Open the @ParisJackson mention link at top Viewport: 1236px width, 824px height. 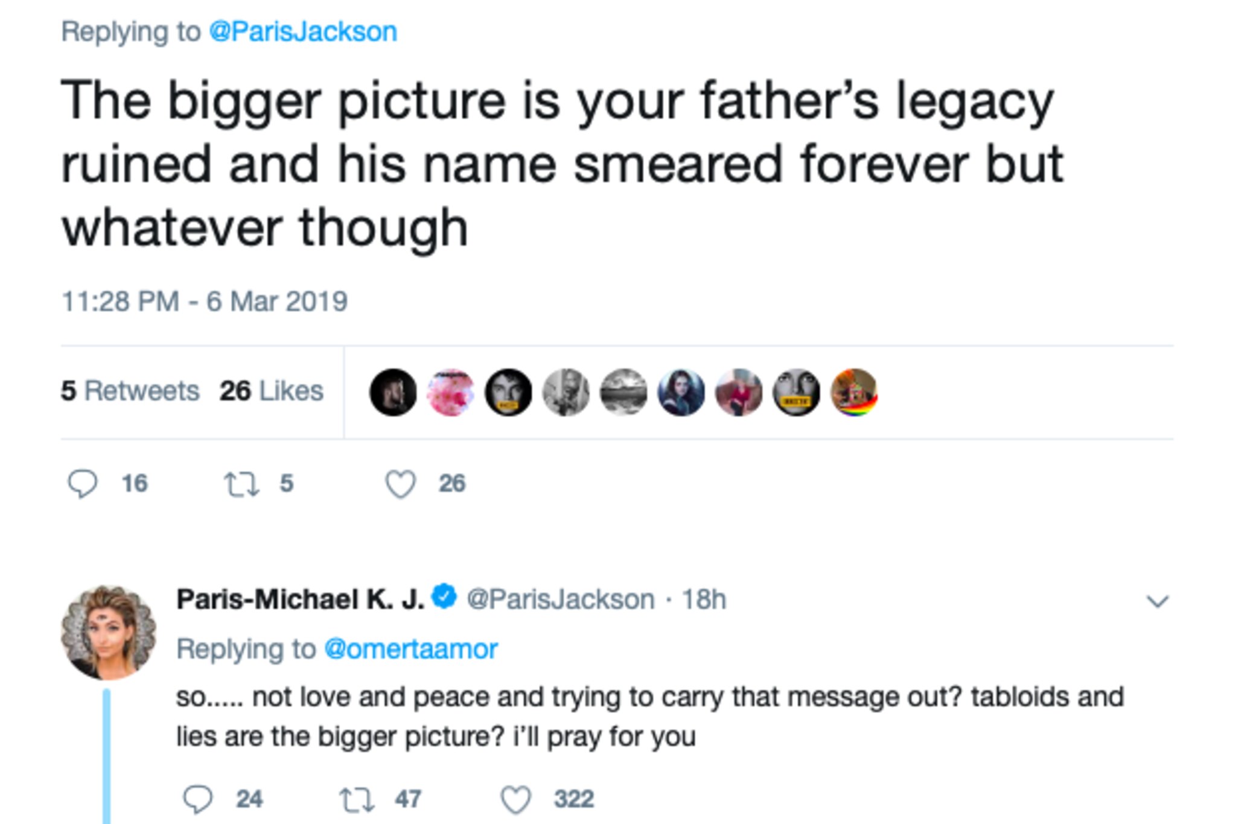(x=303, y=31)
